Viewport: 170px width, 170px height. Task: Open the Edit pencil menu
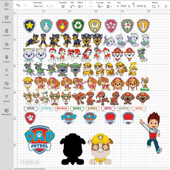click(72, 7)
